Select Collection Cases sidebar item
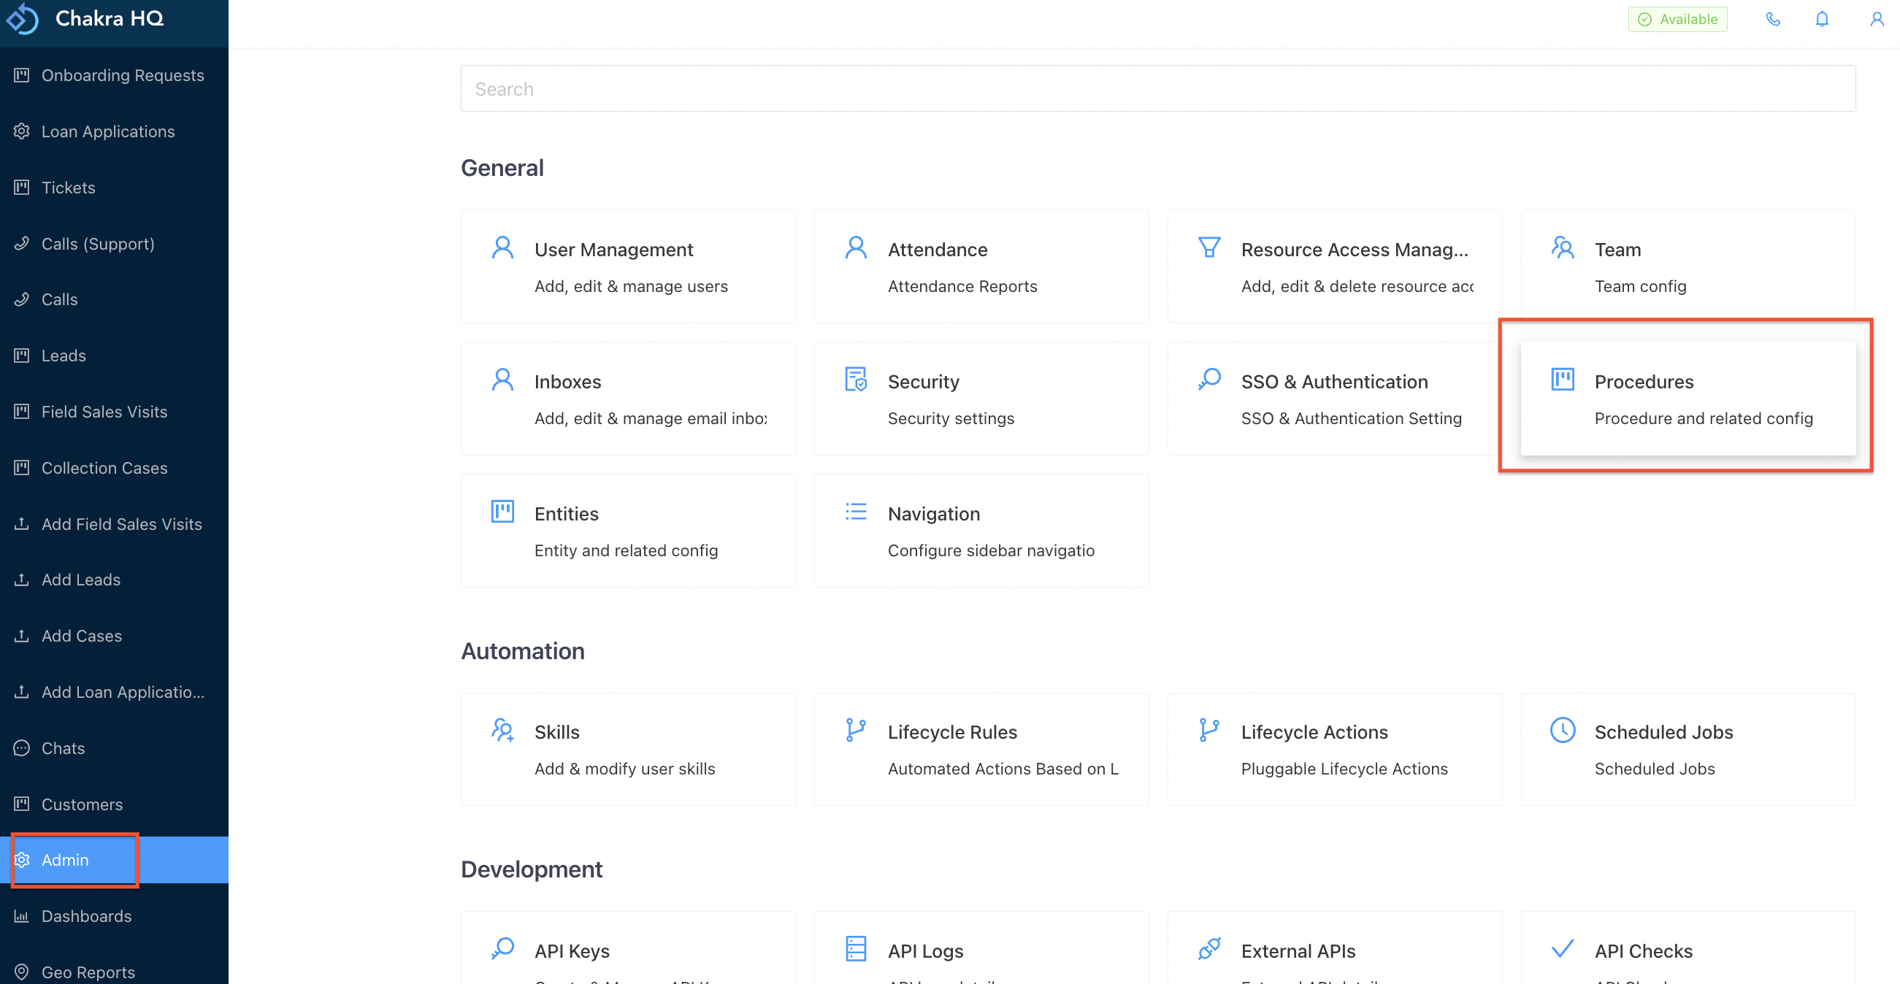This screenshot has height=984, width=1900. coord(104,467)
